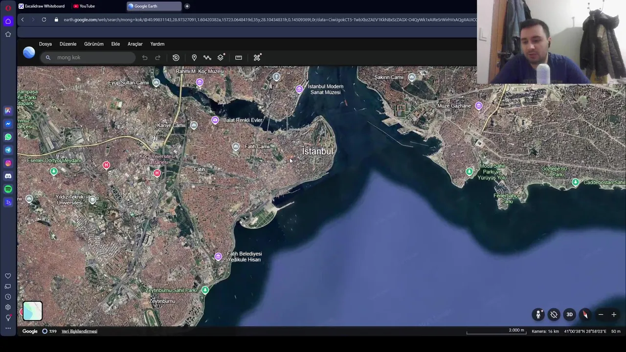Select Esenler Dörtyol Meydanı marker

point(54,171)
